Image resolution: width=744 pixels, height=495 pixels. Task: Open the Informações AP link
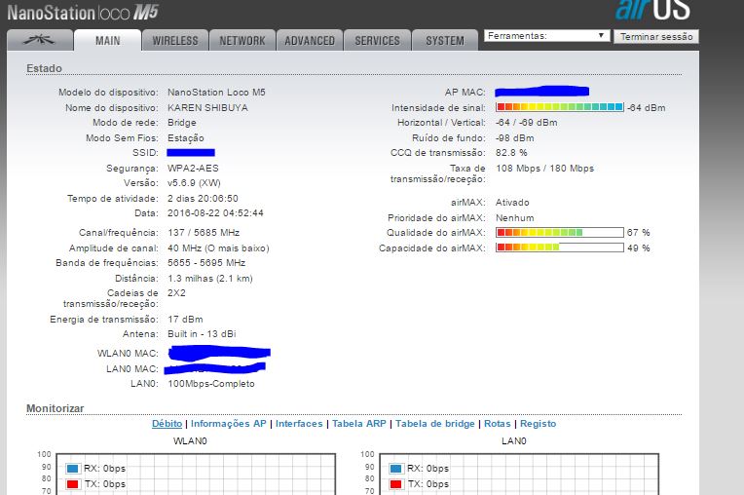tap(229, 423)
